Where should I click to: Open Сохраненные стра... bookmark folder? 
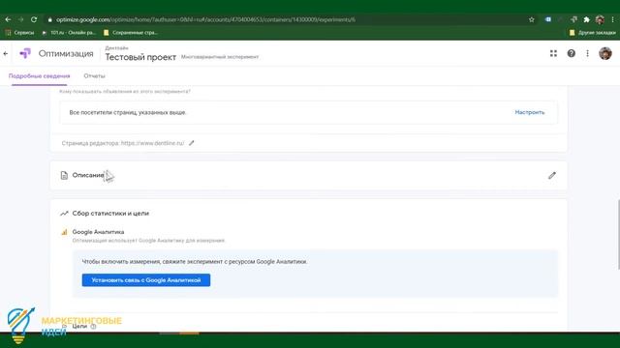tap(131, 33)
